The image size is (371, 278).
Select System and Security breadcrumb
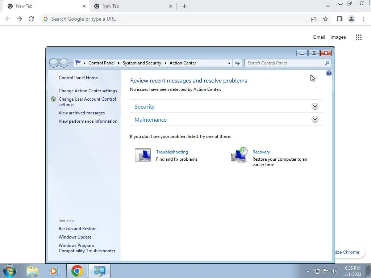(x=142, y=63)
